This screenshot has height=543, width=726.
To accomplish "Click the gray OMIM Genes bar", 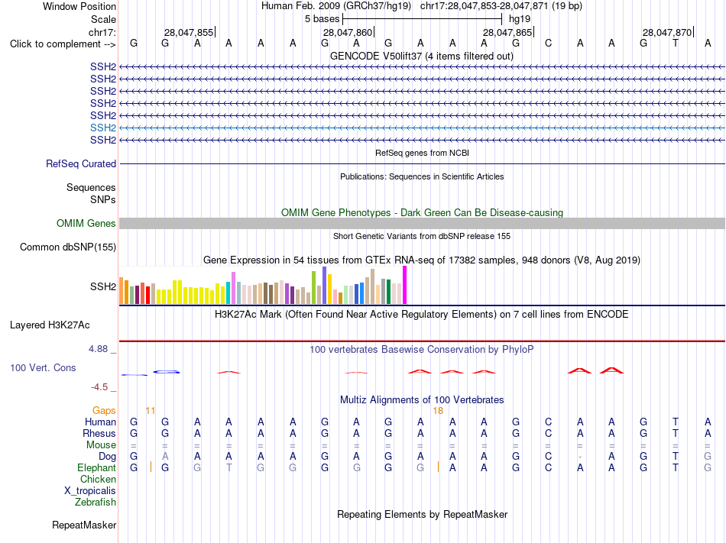I will pyautogui.click(x=422, y=224).
